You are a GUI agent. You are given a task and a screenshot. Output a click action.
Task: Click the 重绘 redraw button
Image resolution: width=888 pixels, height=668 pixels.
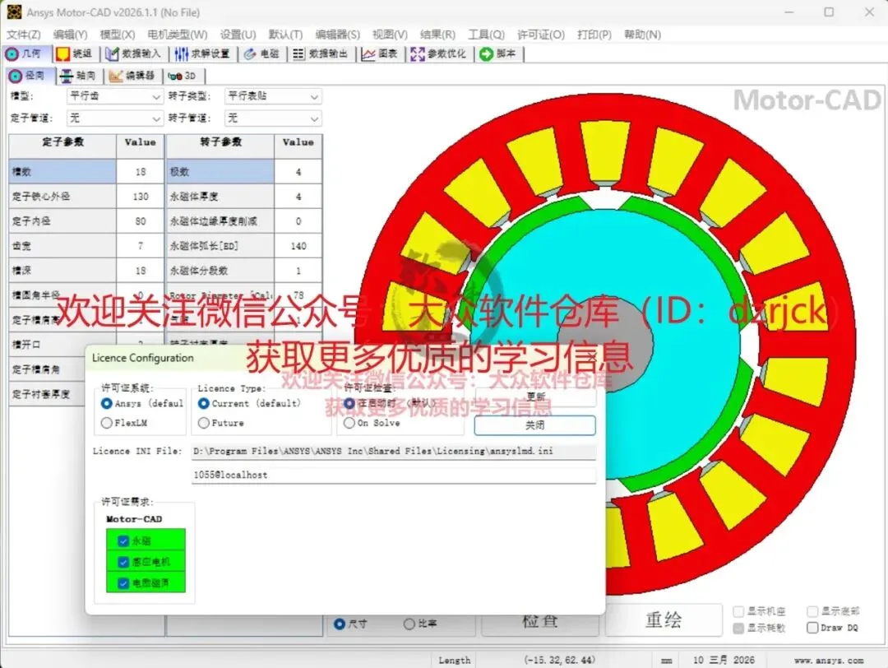(664, 619)
